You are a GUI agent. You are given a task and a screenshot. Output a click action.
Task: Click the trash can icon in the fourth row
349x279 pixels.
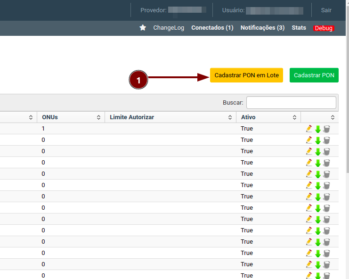327,163
